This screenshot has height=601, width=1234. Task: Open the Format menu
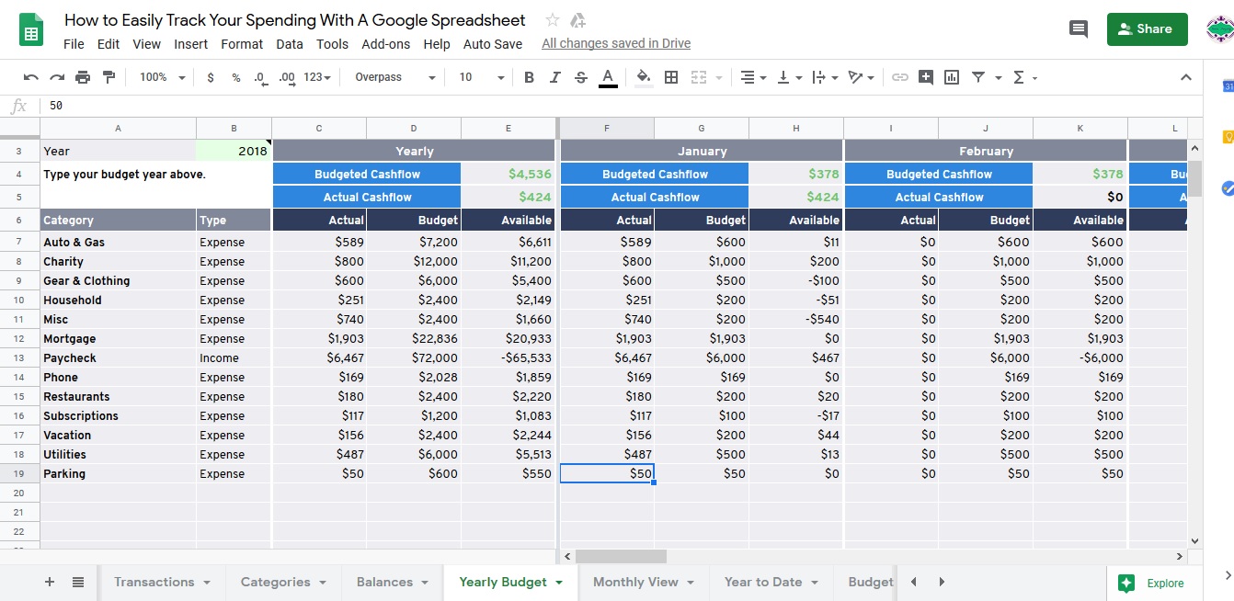[242, 43]
